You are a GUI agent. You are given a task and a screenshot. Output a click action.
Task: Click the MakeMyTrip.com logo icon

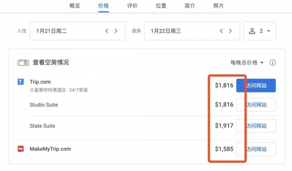[21, 149]
